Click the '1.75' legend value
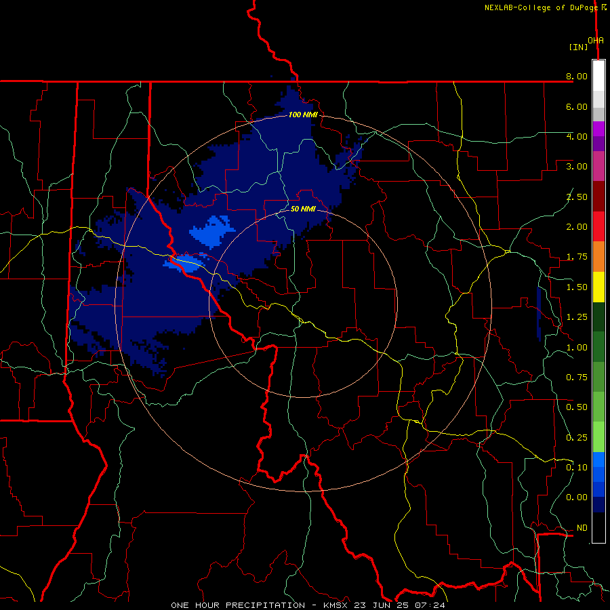Image resolution: width=610 pixels, height=610 pixels. click(x=577, y=257)
